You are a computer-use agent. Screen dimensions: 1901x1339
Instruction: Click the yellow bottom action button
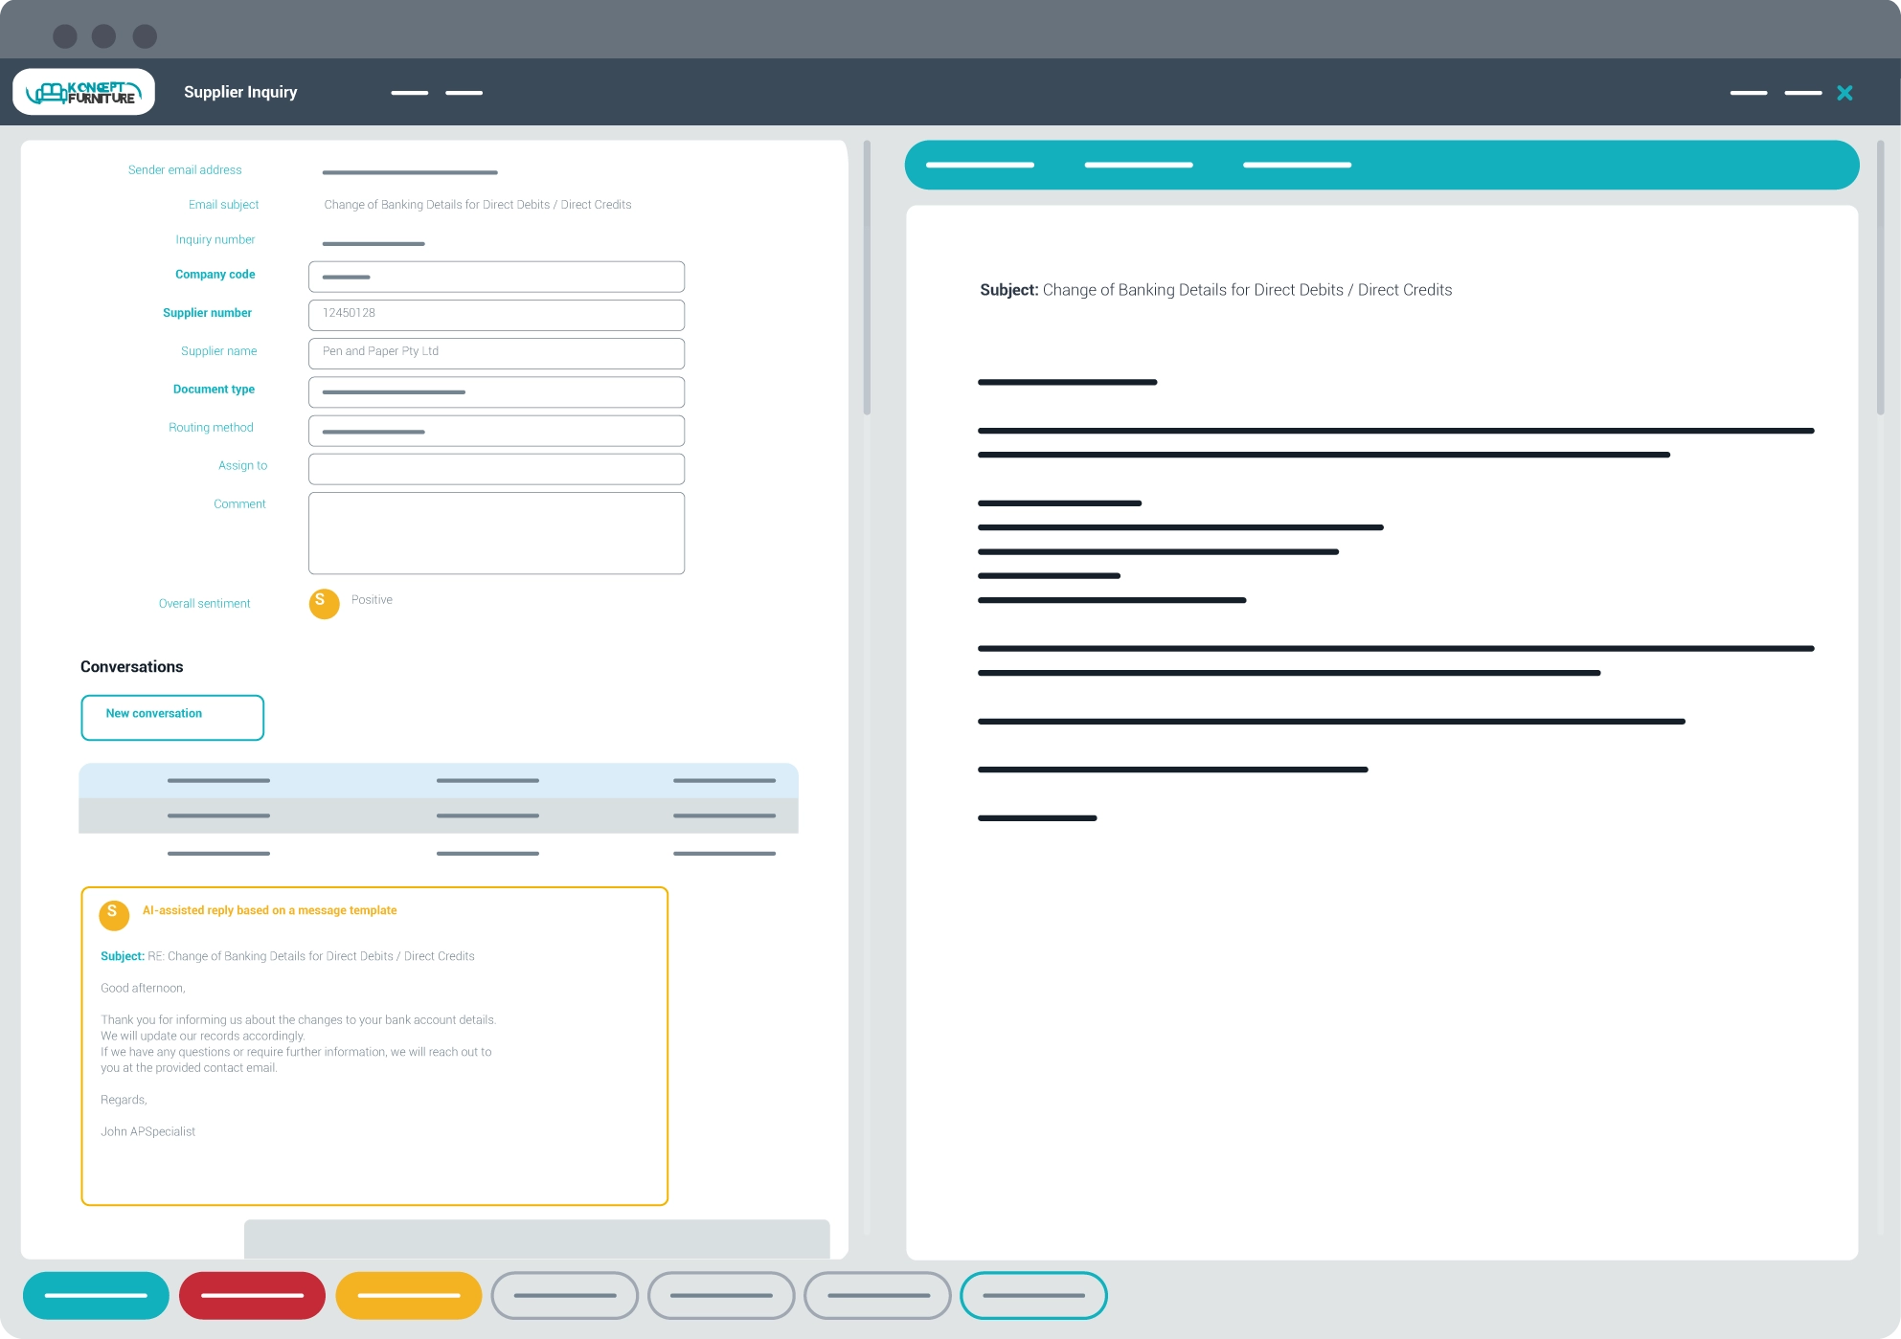(409, 1295)
